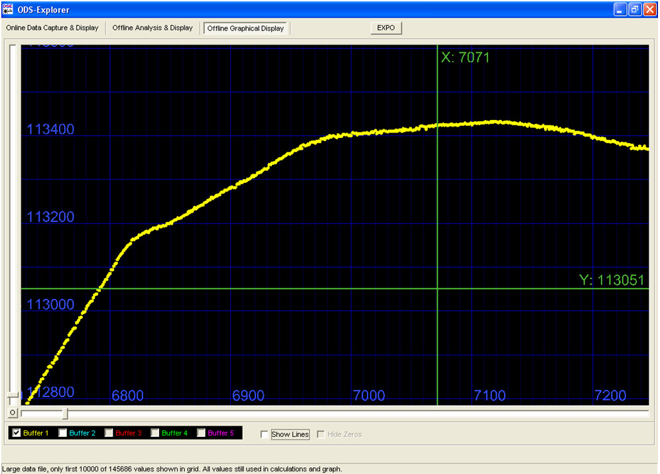Minimize the ODS-Explorer window

pyautogui.click(x=620, y=9)
